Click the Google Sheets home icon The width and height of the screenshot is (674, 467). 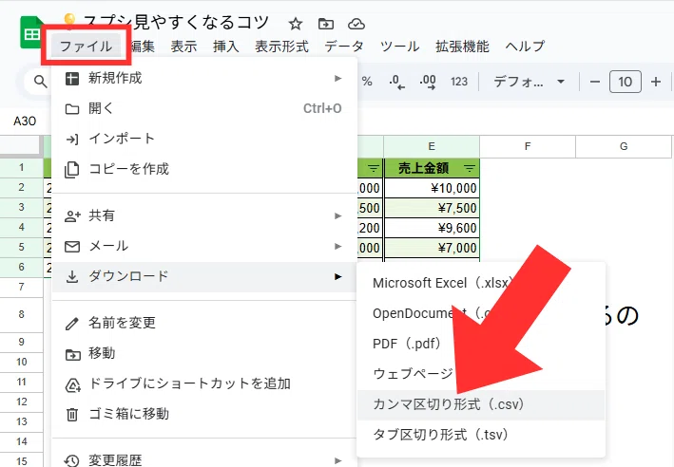(31, 32)
